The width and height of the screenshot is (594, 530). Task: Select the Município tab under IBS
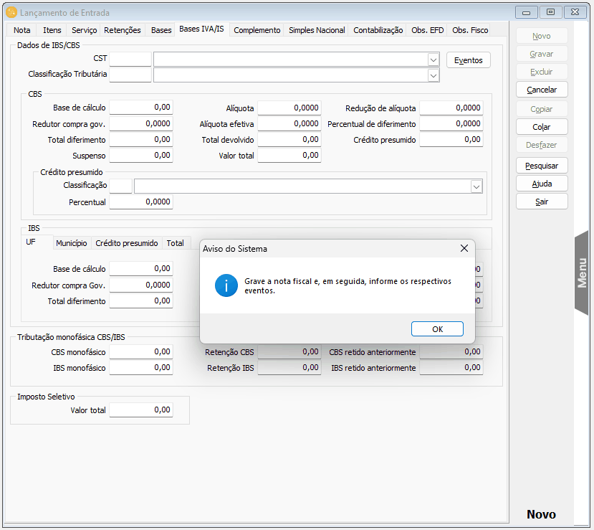[x=72, y=243]
